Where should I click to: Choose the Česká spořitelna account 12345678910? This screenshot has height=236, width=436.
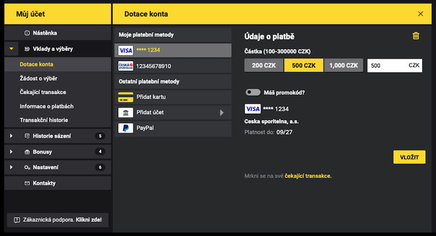tap(173, 66)
